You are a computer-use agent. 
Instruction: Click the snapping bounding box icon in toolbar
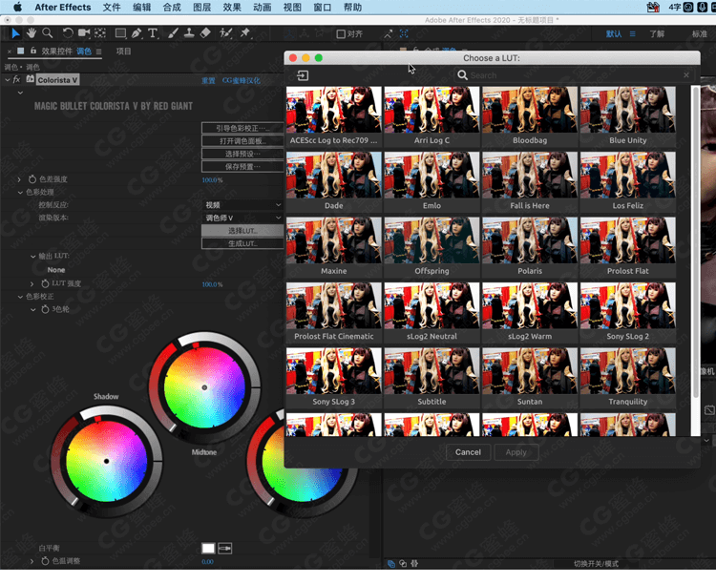[x=404, y=33]
